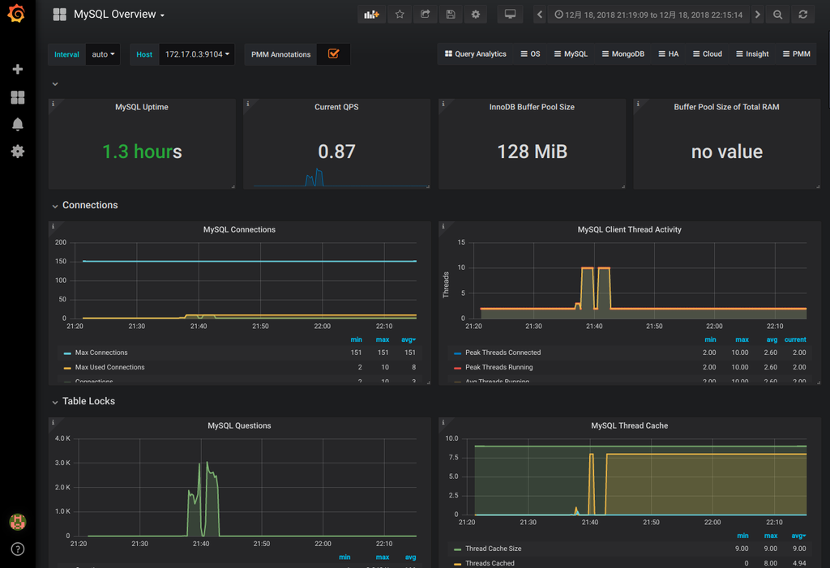Open dashboard settings gear icon
Viewport: 830px width, 568px height.
[x=475, y=15]
